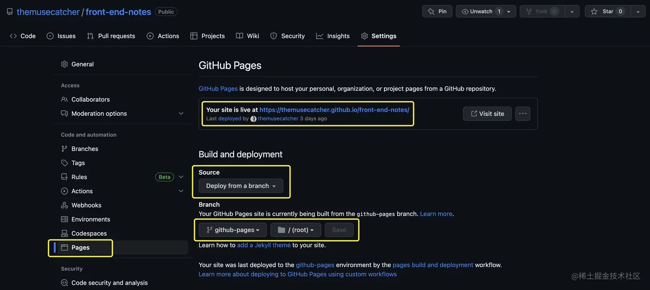Click the Save button

[339, 230]
